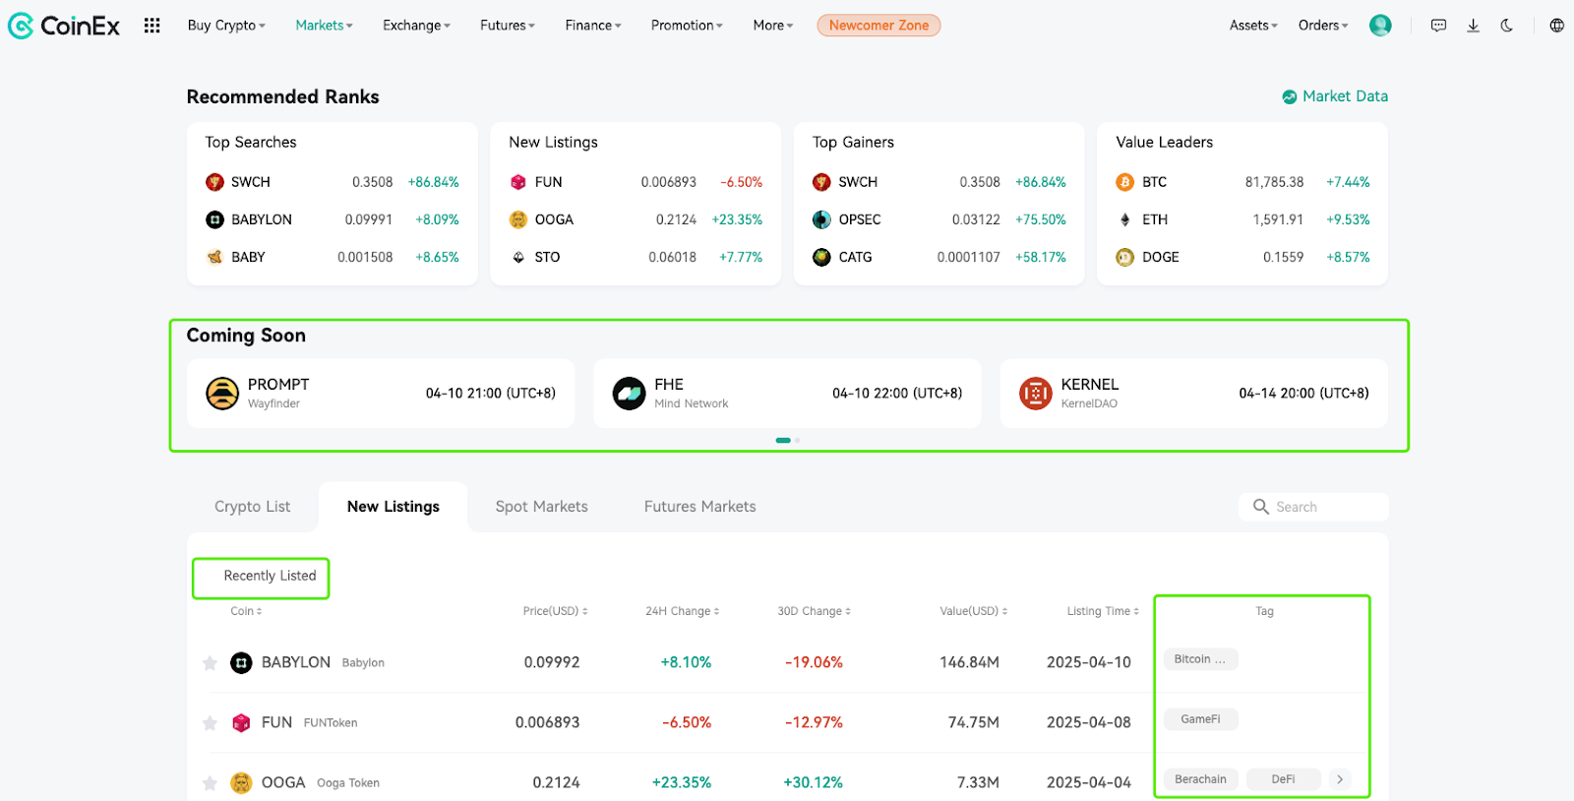This screenshot has width=1574, height=801.
Task: Open the Newcomer Zone button
Action: 878,26
